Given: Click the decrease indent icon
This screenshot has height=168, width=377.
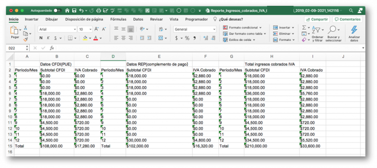Looking at the screenshot, I should 142,38.
